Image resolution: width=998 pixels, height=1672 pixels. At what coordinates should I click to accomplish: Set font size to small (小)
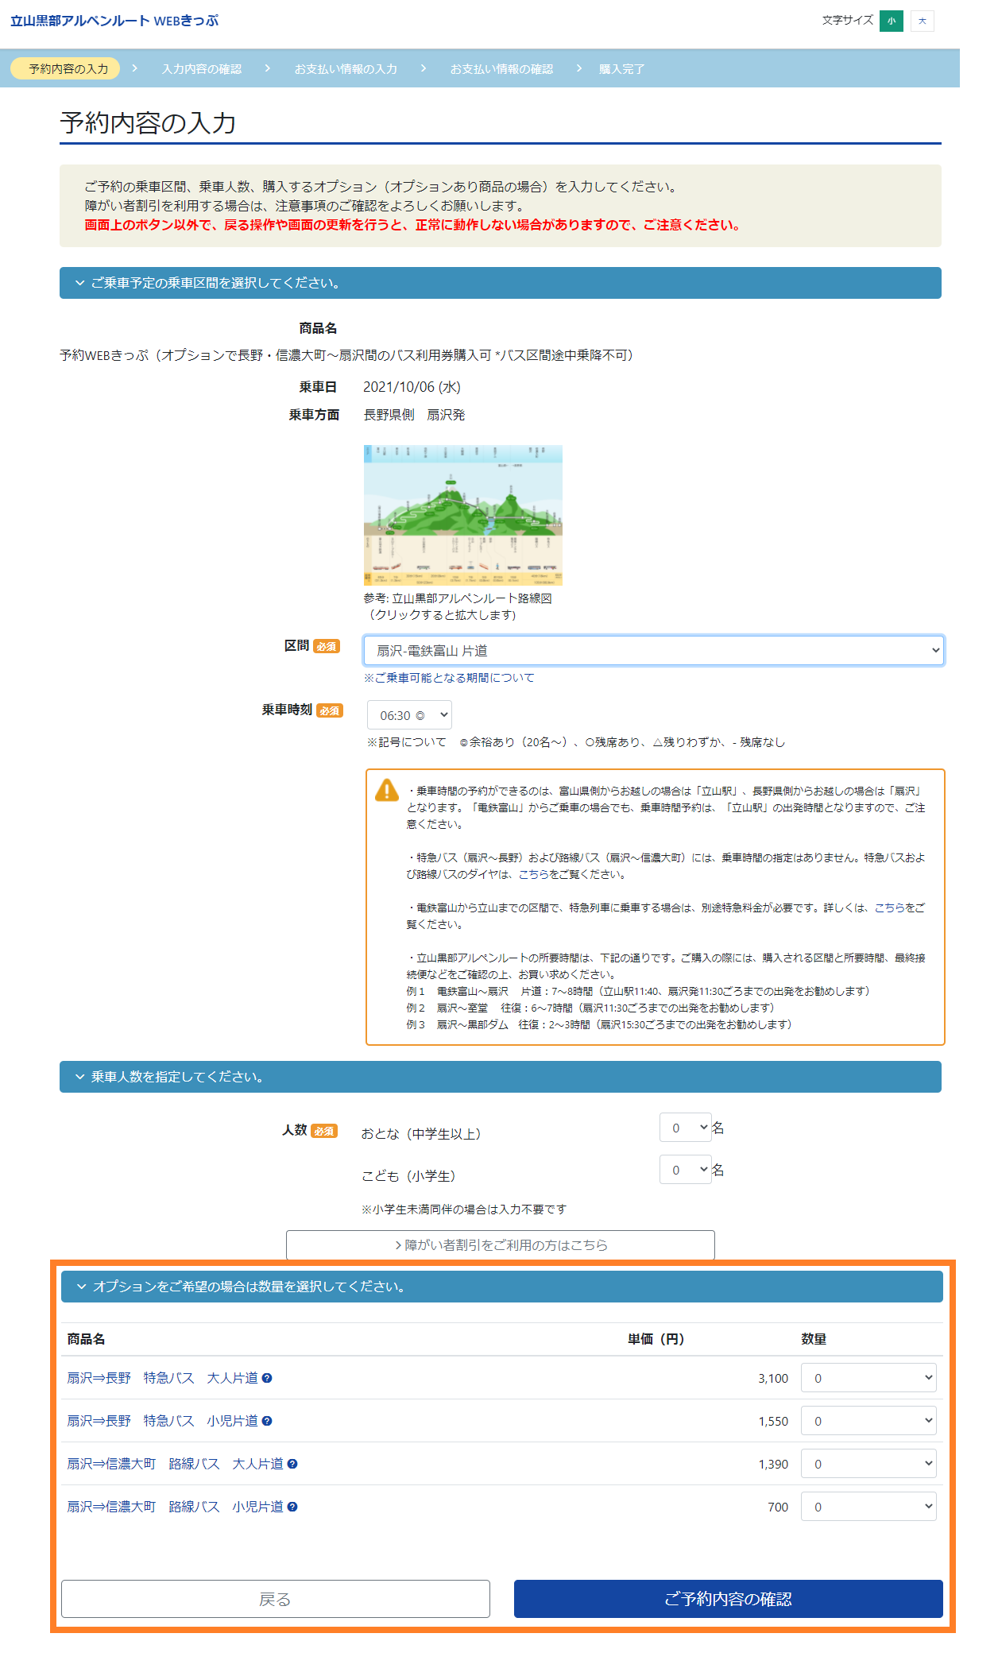[x=891, y=21]
